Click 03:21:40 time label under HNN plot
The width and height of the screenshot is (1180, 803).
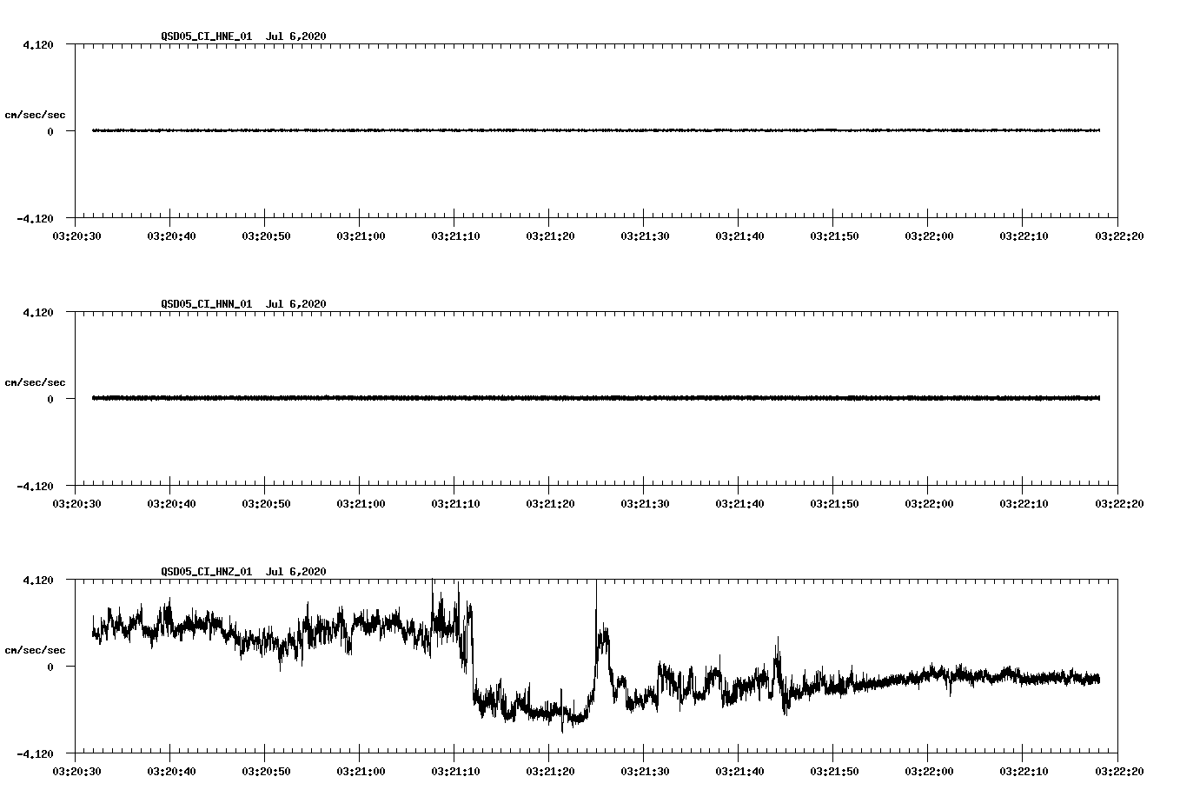(739, 503)
